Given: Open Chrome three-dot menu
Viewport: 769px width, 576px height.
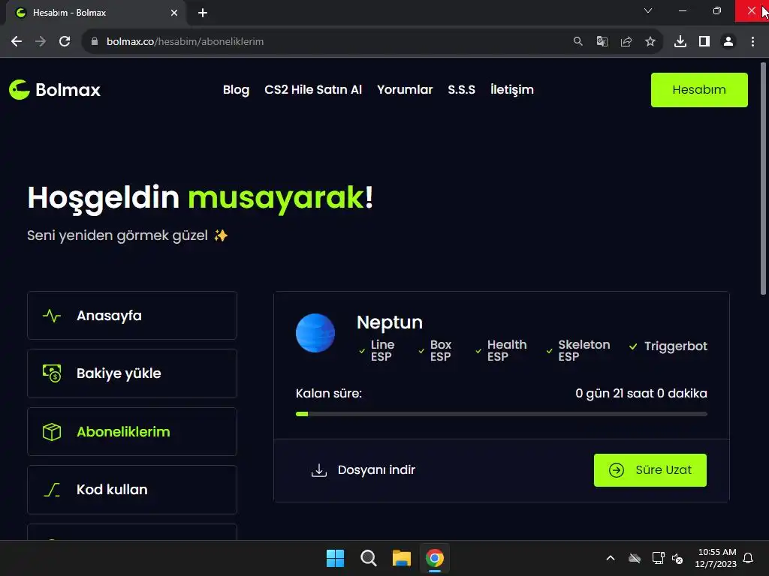Looking at the screenshot, I should pos(752,42).
